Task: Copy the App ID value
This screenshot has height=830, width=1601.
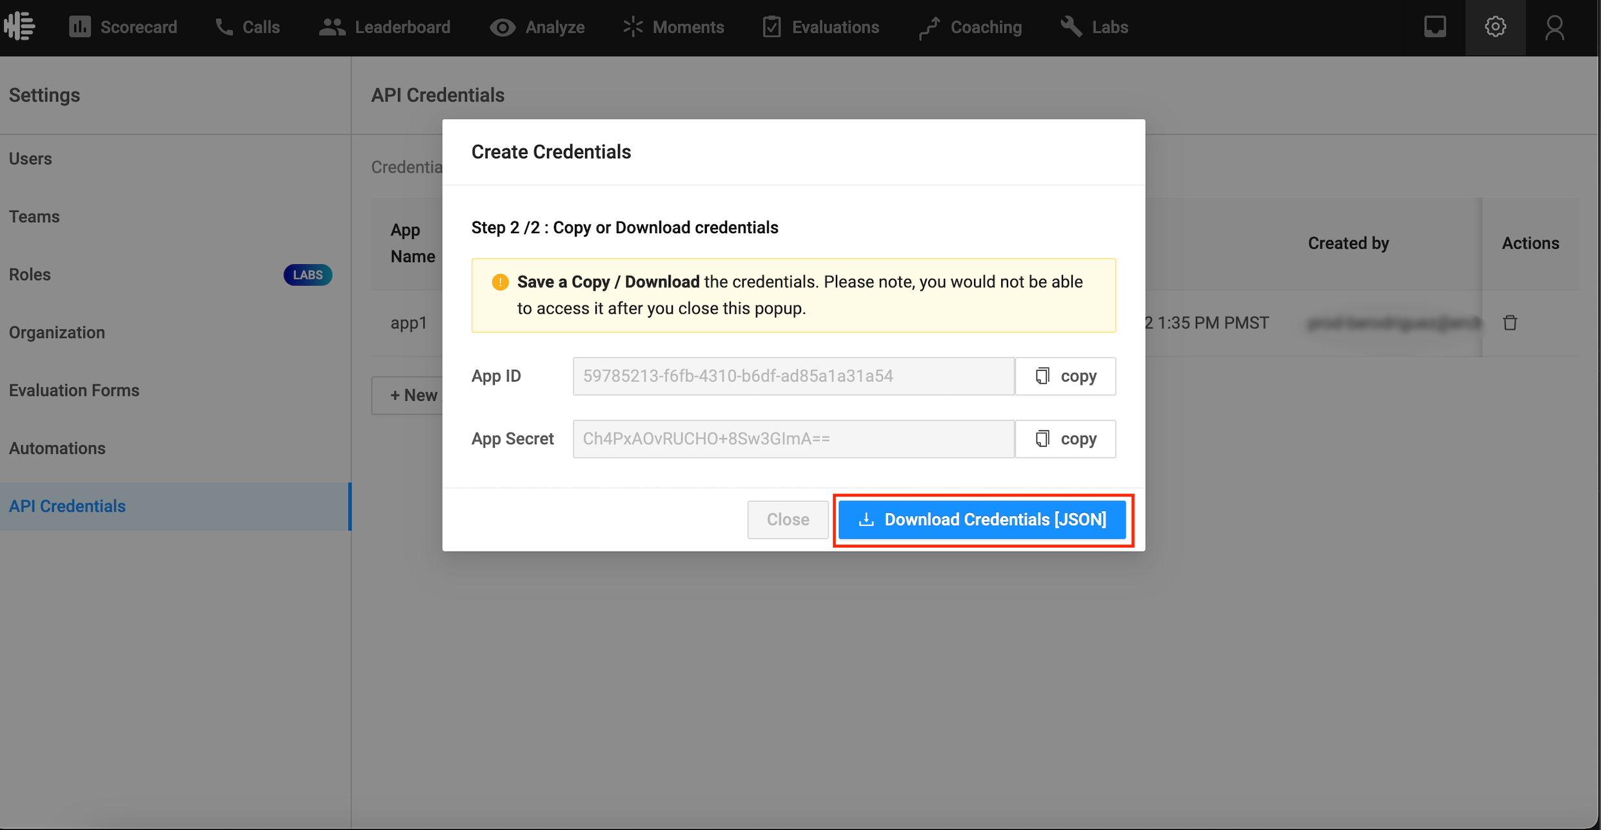Action: click(1066, 376)
